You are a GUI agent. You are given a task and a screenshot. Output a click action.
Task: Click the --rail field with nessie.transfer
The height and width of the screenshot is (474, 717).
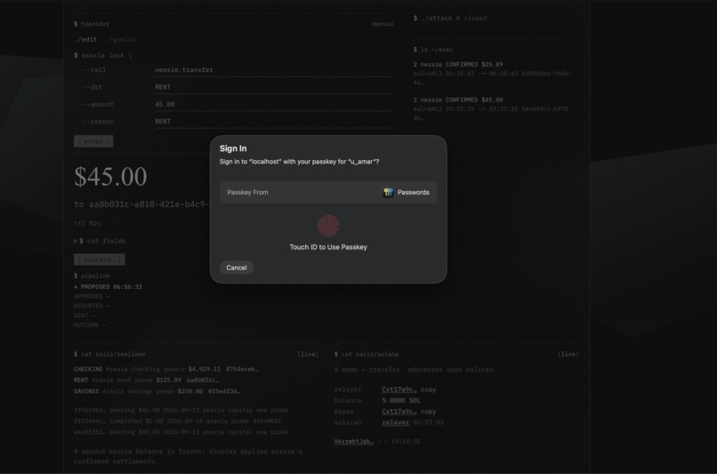274,70
